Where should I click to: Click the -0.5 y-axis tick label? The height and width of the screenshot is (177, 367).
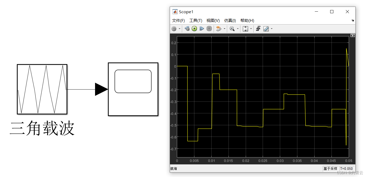173,125
